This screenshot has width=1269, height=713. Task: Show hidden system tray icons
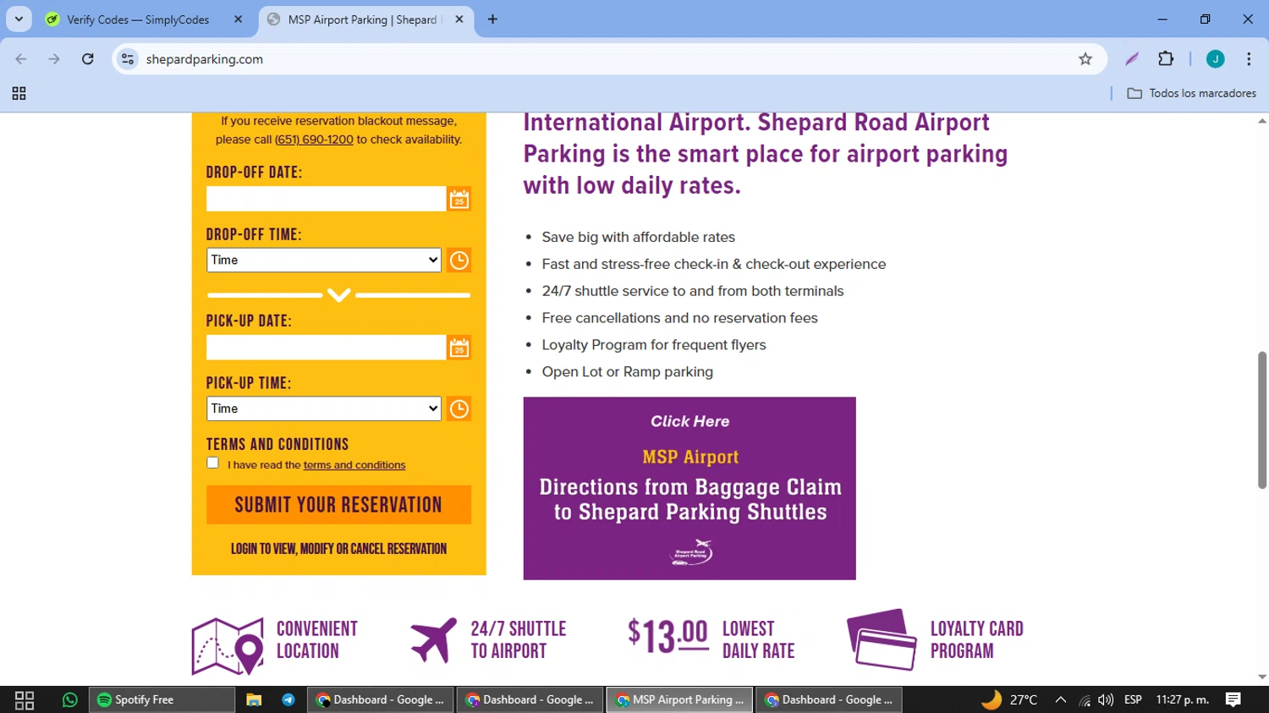(1061, 699)
